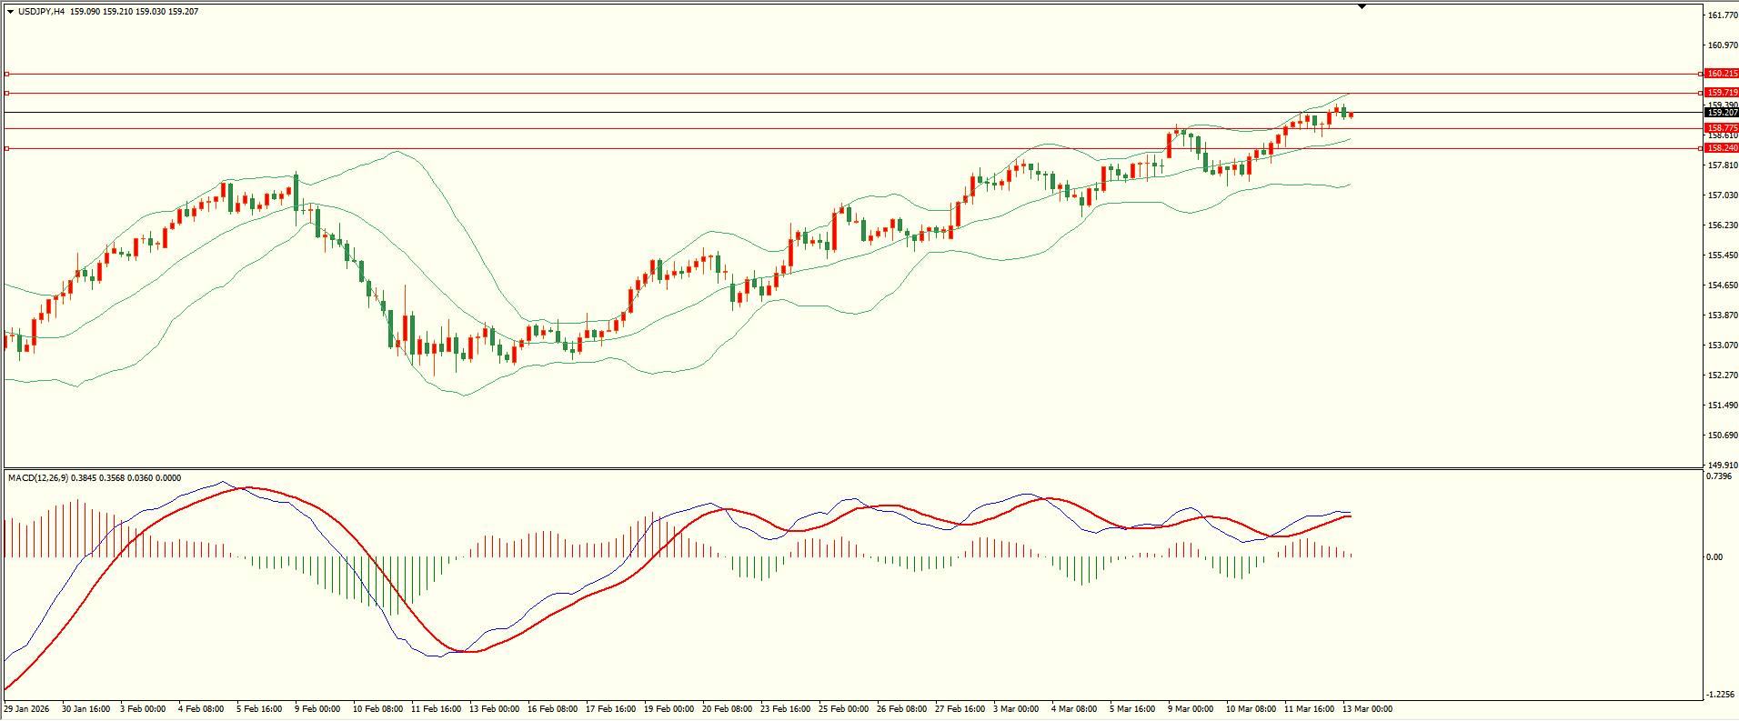Select the left anchor square of 158.240 line

(7, 148)
